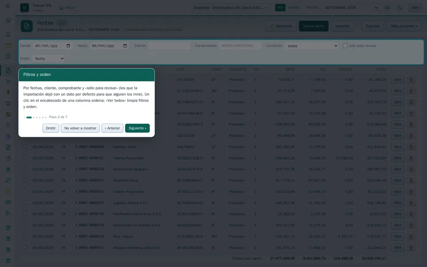The width and height of the screenshot is (427, 267).
Task: Open the Orden 'fecha' dropdown
Action: tap(48, 59)
